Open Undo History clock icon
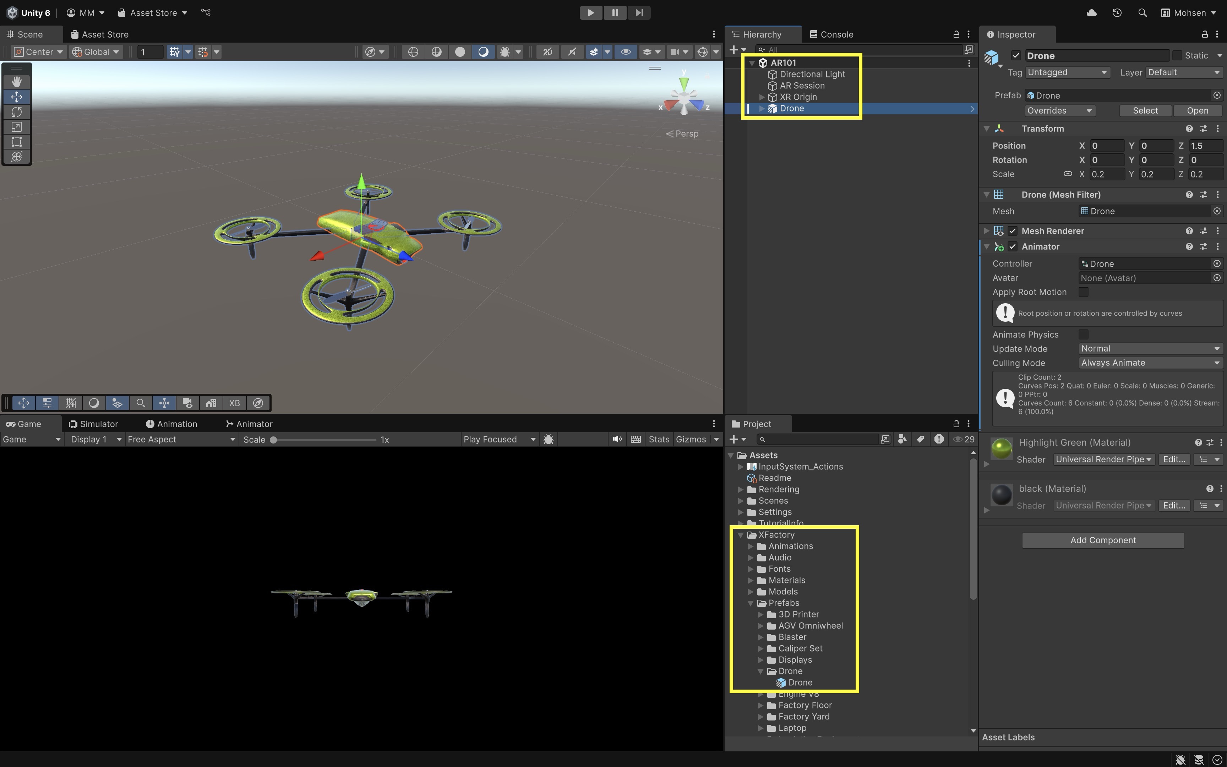The width and height of the screenshot is (1227, 767). tap(1117, 13)
